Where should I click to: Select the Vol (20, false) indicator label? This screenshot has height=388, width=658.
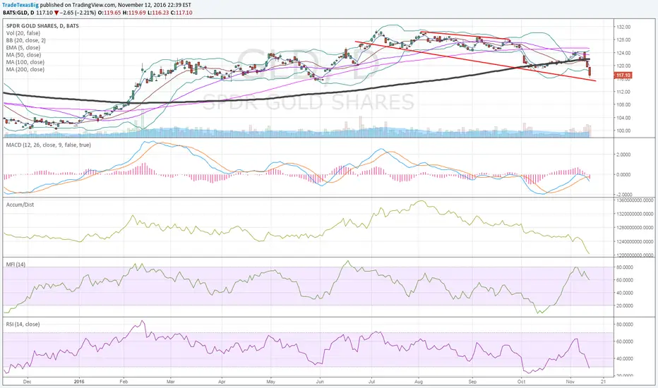23,33
